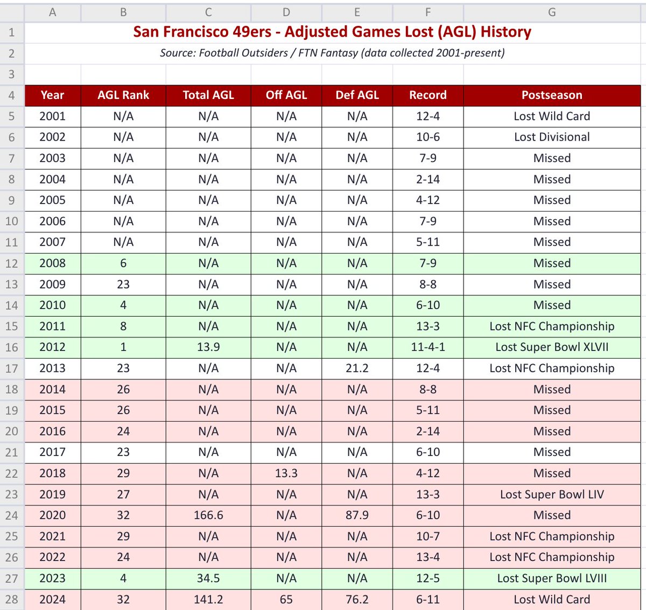Click the Total AGL value 34.5
Viewport: 646px width, 610px height.
(x=208, y=578)
